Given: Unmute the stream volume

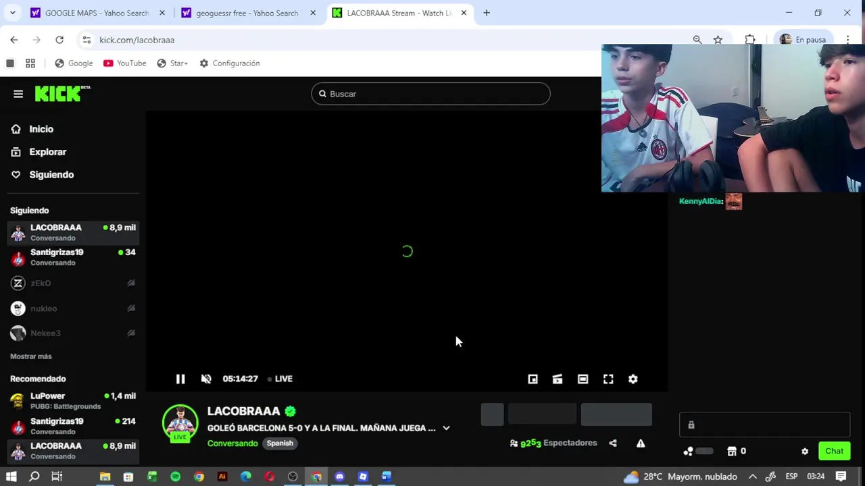Looking at the screenshot, I should (206, 379).
